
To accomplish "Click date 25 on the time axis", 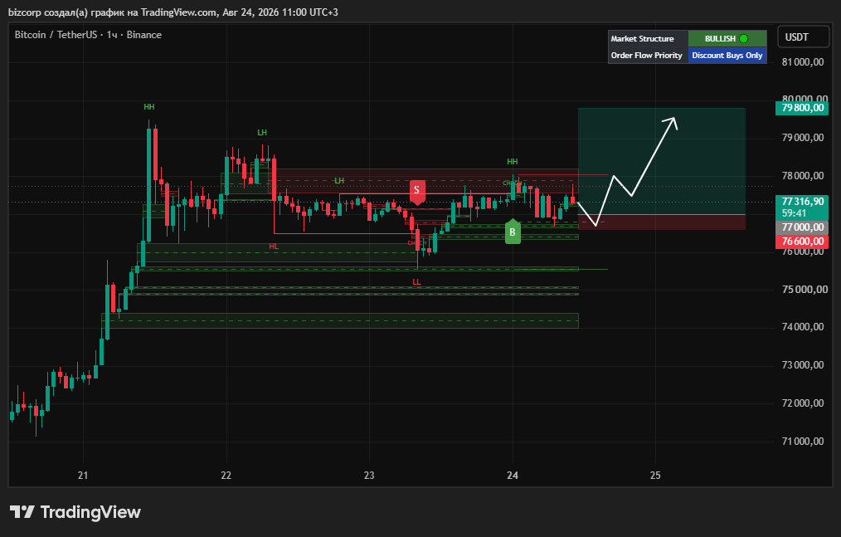I will point(655,476).
